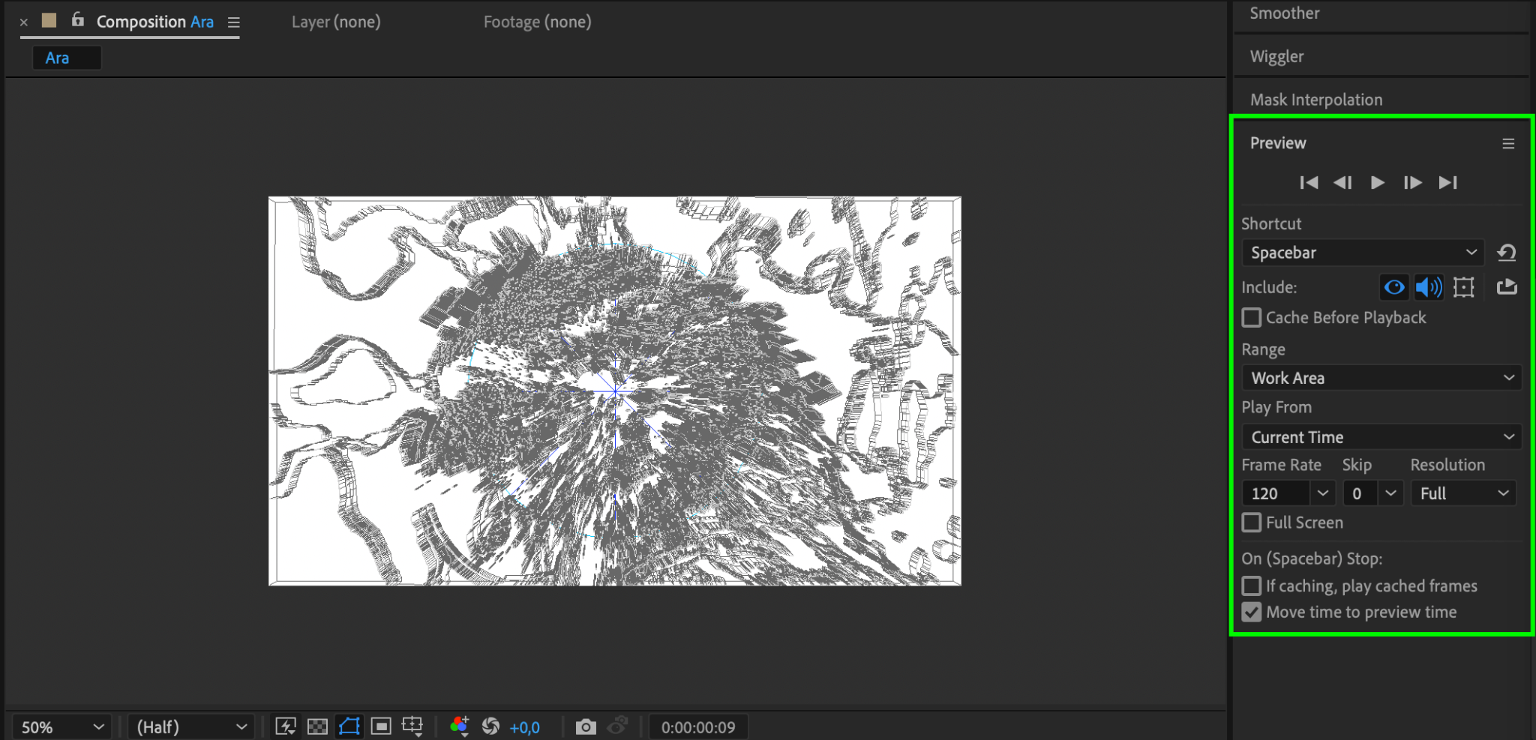This screenshot has width=1536, height=740.
Task: Enable Cache Before Playback checkbox
Action: pyautogui.click(x=1252, y=318)
